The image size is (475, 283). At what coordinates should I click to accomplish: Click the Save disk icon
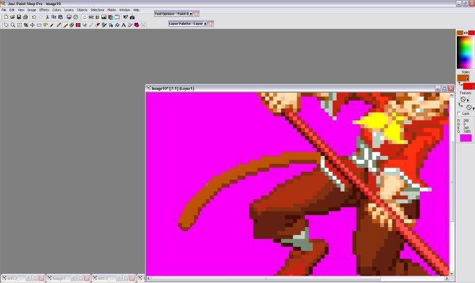(19, 17)
